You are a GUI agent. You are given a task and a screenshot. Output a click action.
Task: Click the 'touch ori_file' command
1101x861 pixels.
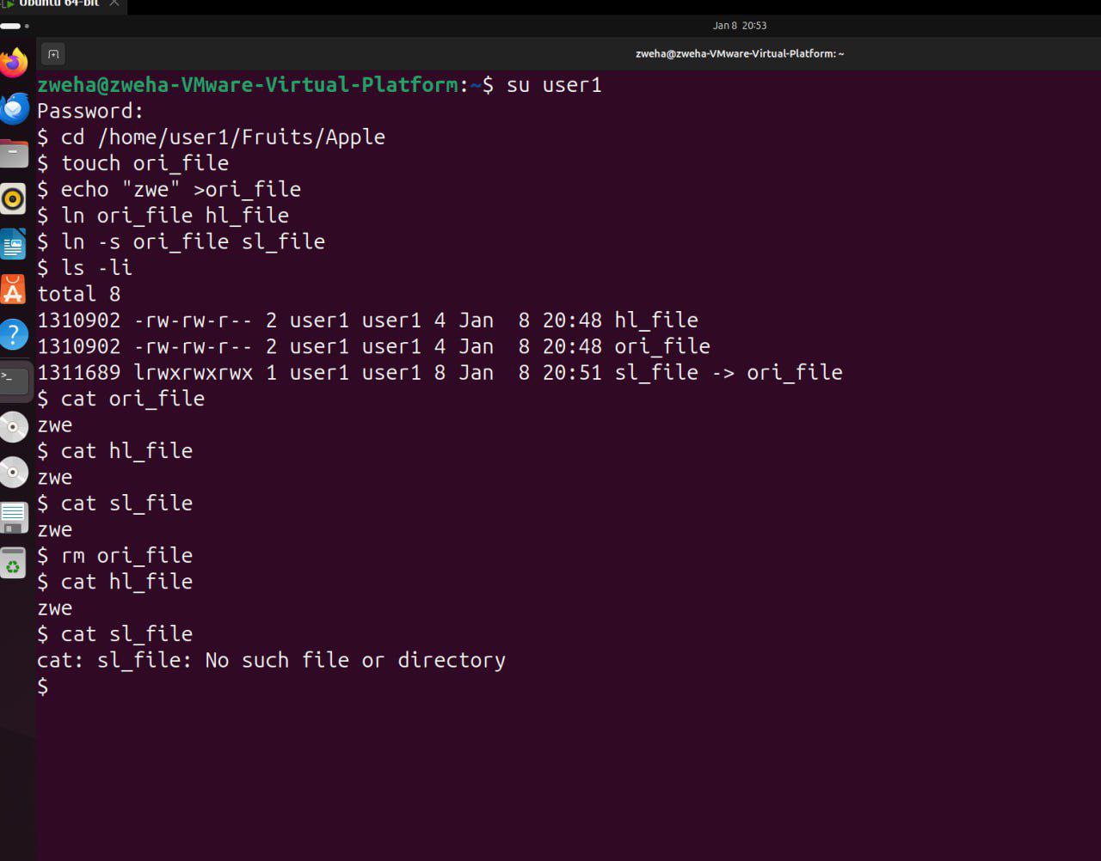point(145,163)
